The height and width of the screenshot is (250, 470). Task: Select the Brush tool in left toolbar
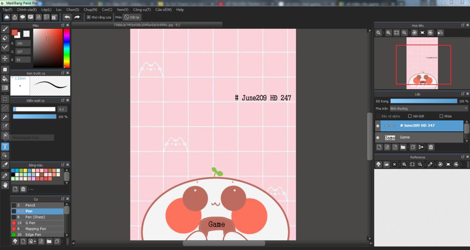pyautogui.click(x=5, y=29)
